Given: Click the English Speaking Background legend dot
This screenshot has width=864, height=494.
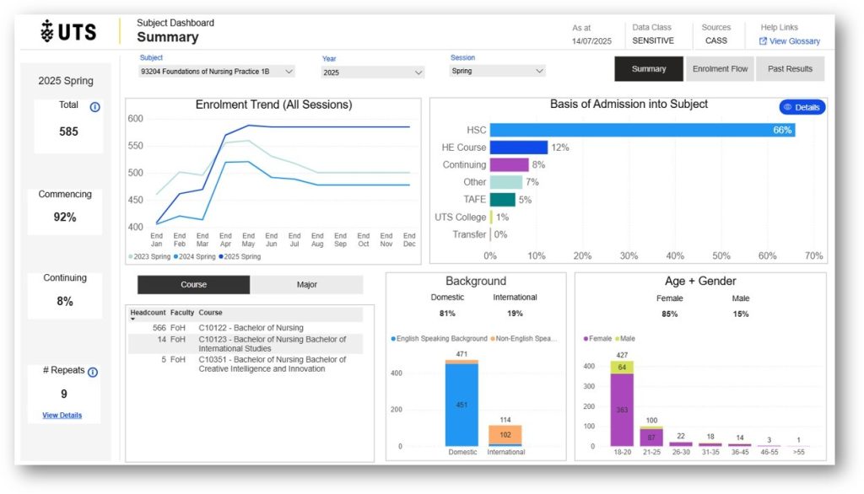Looking at the screenshot, I should 393,338.
